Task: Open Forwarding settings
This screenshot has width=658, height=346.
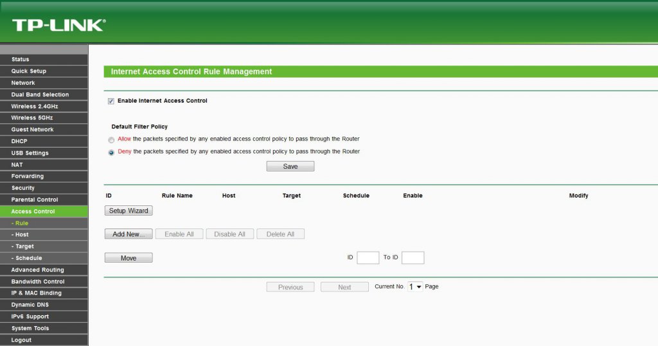Action: 44,176
